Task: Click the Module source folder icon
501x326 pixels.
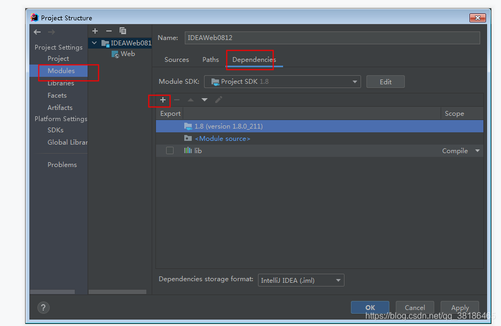Action: tap(188, 138)
